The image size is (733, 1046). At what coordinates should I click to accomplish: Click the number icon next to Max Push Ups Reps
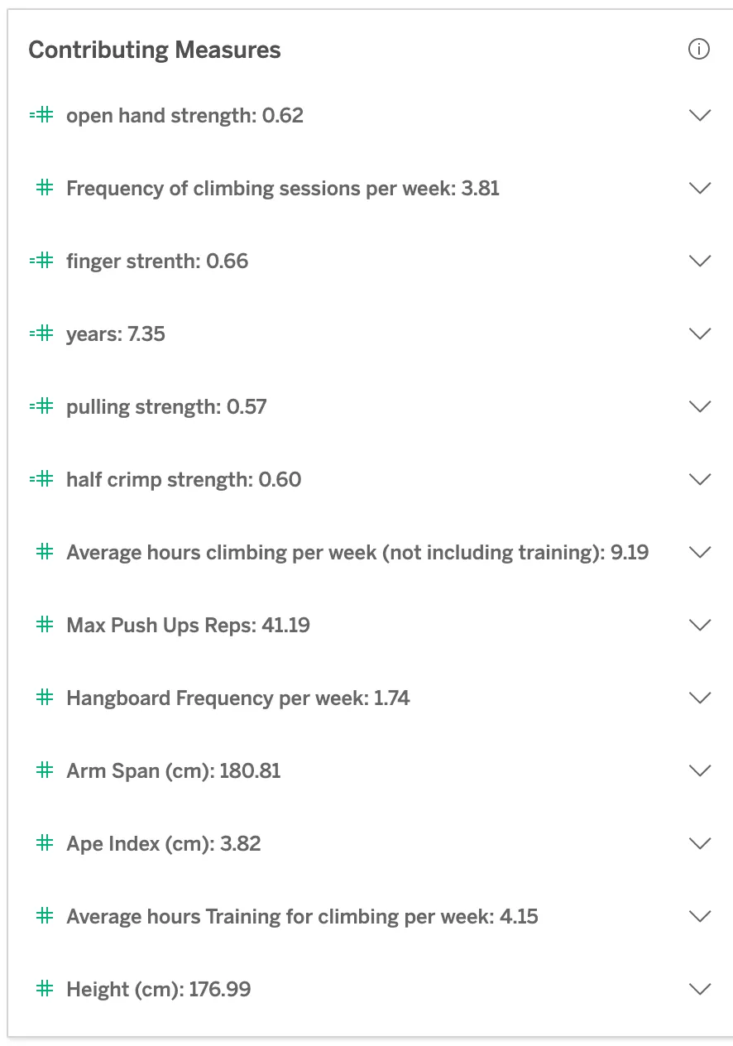45,625
